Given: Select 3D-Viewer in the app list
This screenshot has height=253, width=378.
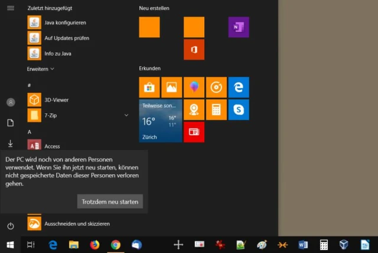Looking at the screenshot, I should click(57, 99).
